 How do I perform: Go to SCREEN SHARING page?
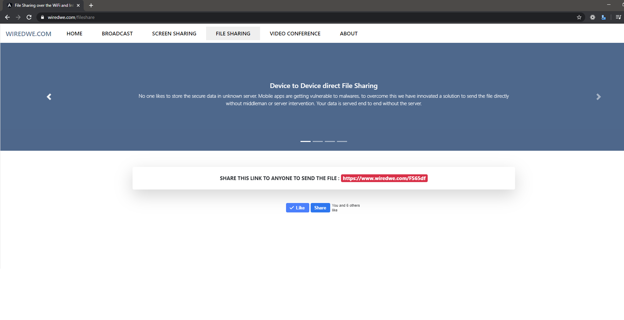(x=174, y=33)
